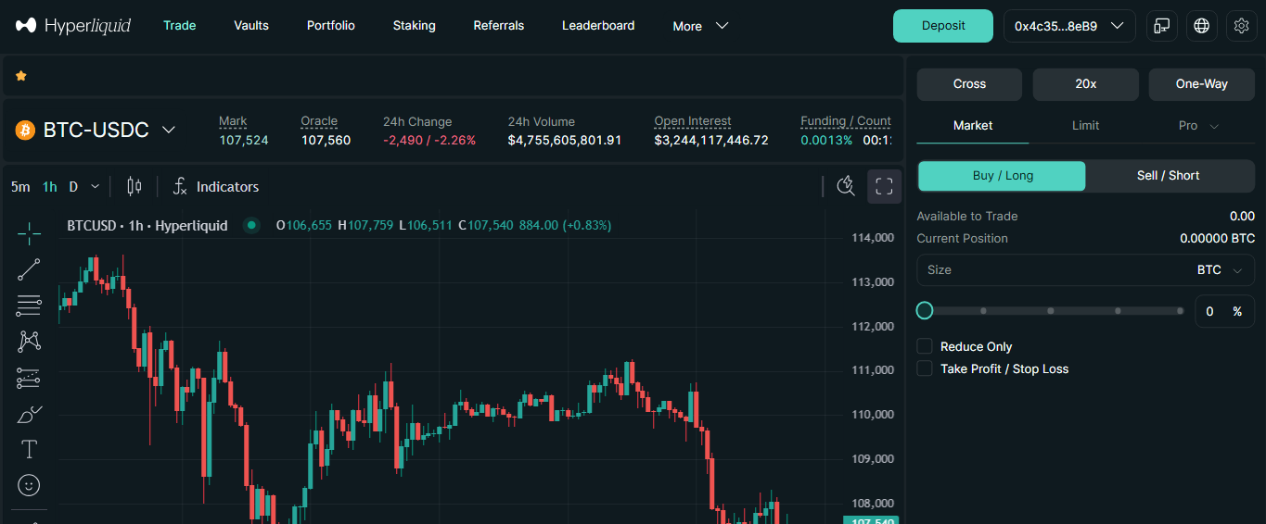Viewport: 1266px width, 524px height.
Task: Click the Deposit button
Action: 942,26
